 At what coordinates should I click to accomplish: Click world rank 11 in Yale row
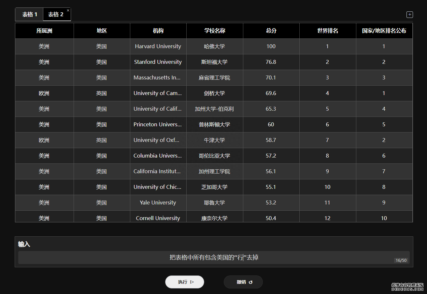(x=328, y=203)
